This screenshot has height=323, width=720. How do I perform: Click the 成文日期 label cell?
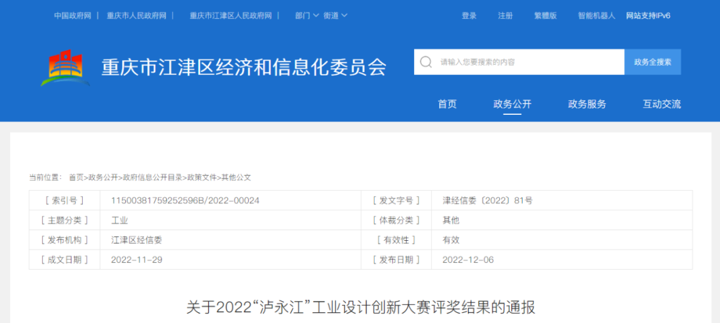coord(65,260)
